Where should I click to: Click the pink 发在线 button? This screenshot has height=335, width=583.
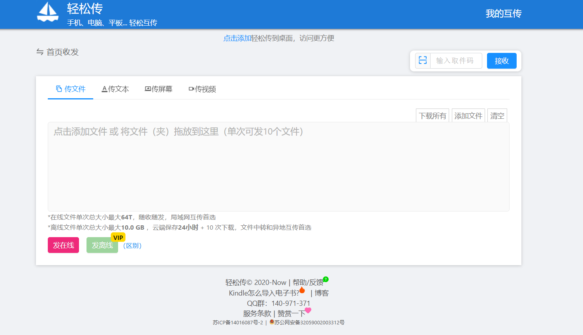[63, 245]
